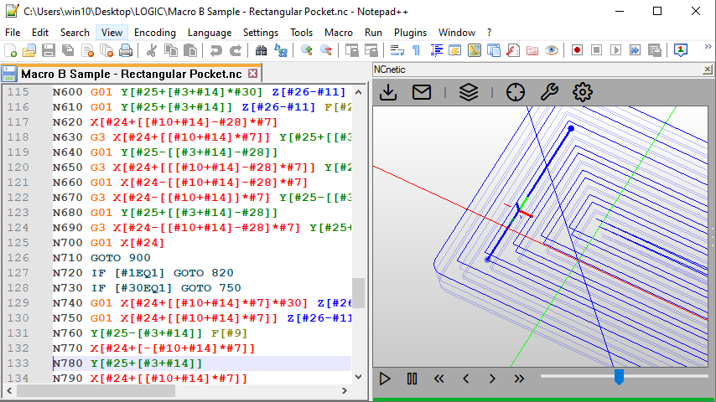Viewport: 716px width, 402px height.
Task: Open the Edit menu
Action: coord(40,33)
